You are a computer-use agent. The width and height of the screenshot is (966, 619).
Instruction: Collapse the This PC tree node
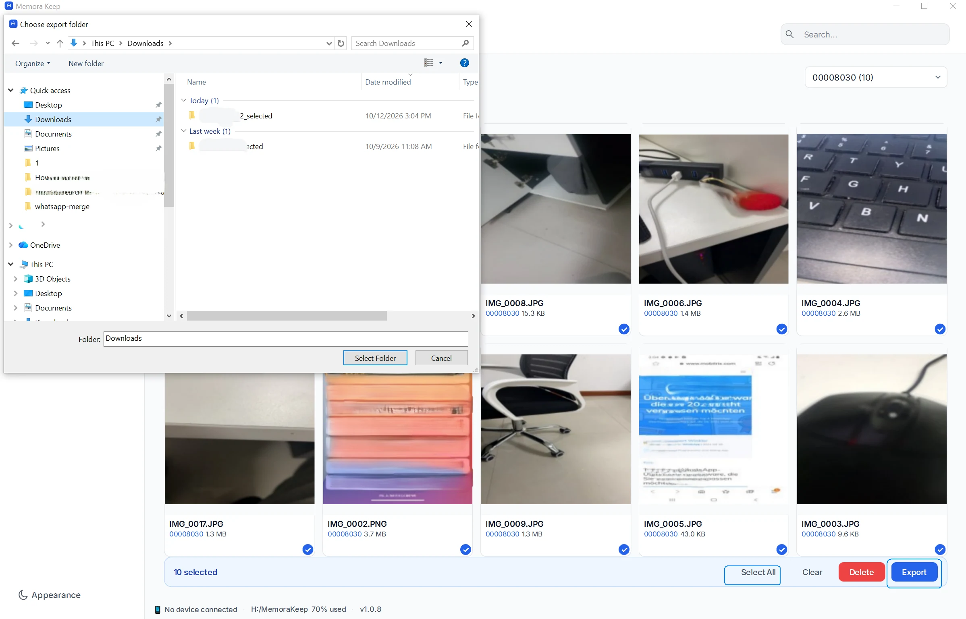[11, 264]
